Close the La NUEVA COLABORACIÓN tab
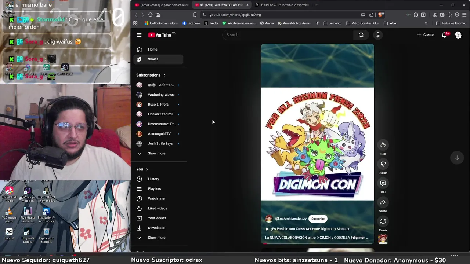470x264 pixels. (x=247, y=5)
